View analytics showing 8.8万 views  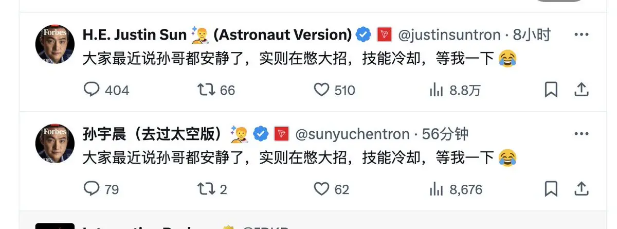point(436,91)
